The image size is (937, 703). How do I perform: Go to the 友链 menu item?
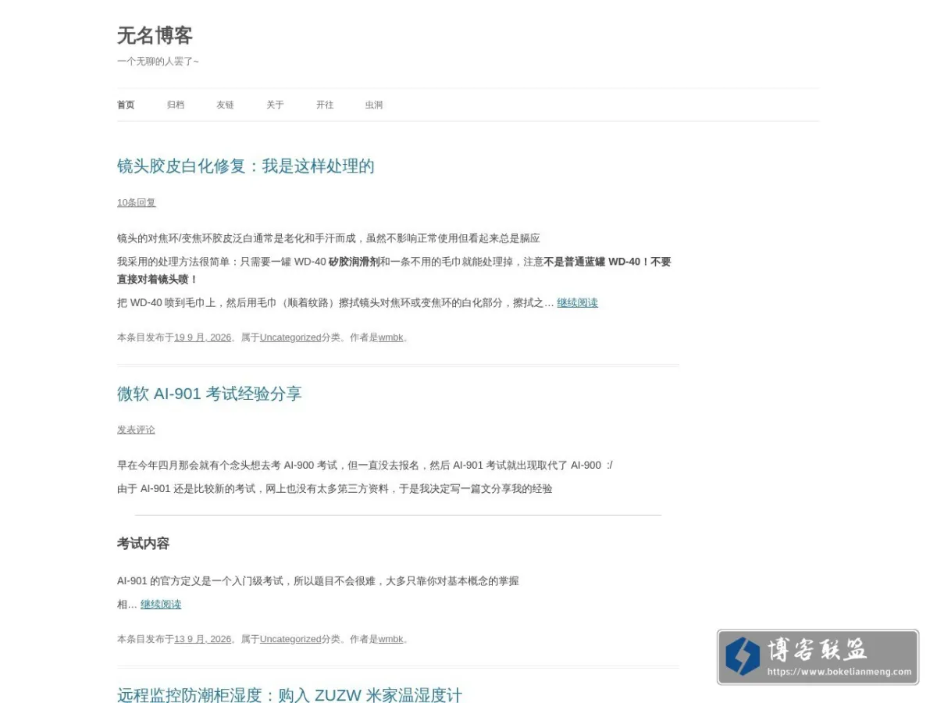(225, 105)
